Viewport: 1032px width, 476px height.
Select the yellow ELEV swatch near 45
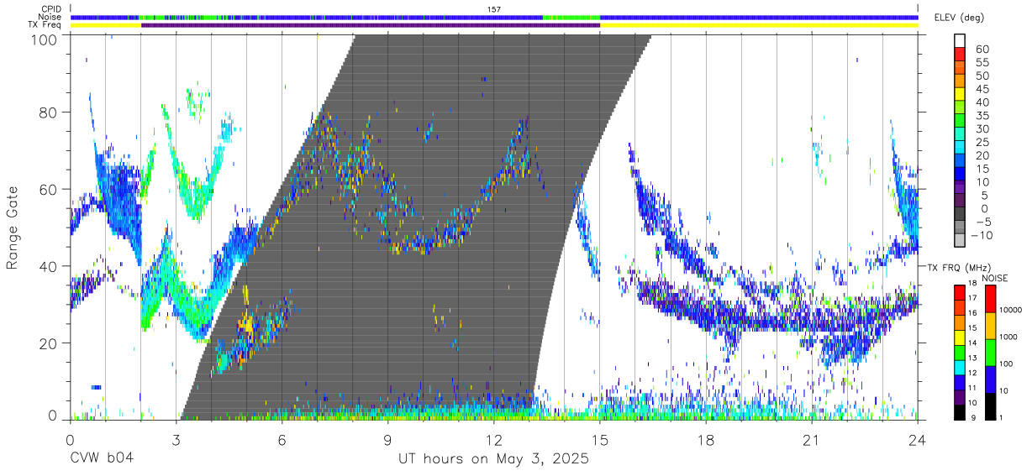(x=960, y=95)
